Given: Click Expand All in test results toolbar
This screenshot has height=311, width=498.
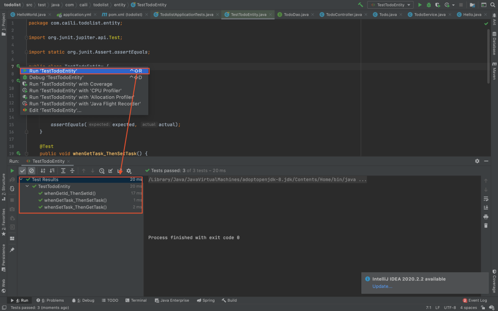Looking at the screenshot, I should click(x=63, y=171).
